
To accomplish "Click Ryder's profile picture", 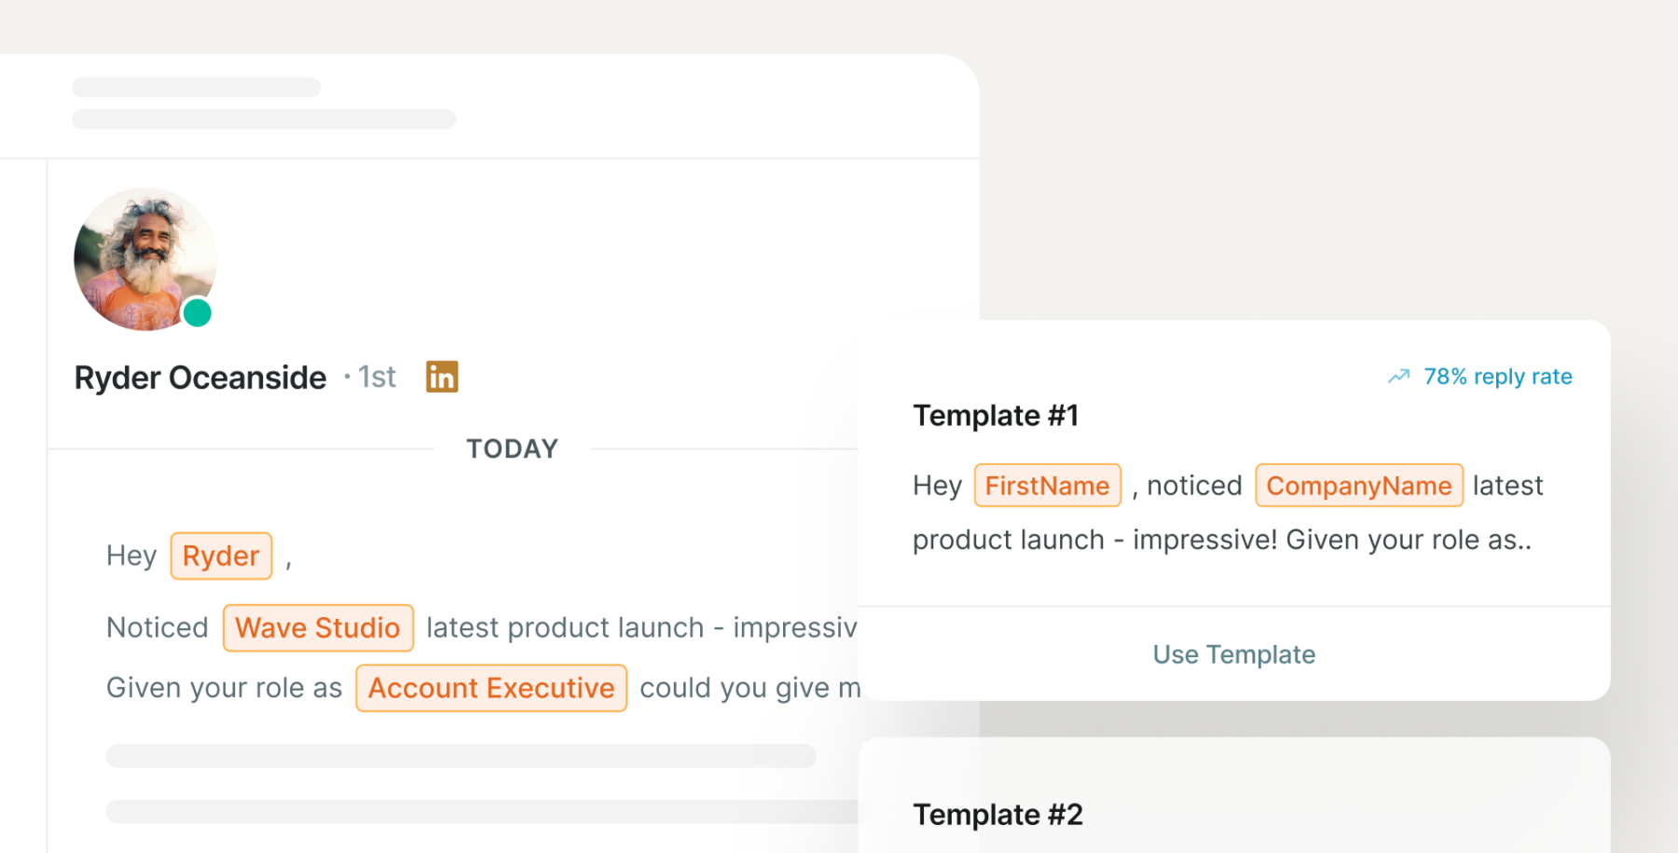I will pos(144,259).
